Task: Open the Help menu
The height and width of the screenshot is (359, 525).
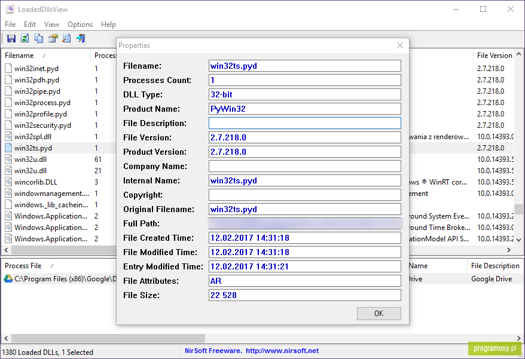Action: (x=108, y=24)
